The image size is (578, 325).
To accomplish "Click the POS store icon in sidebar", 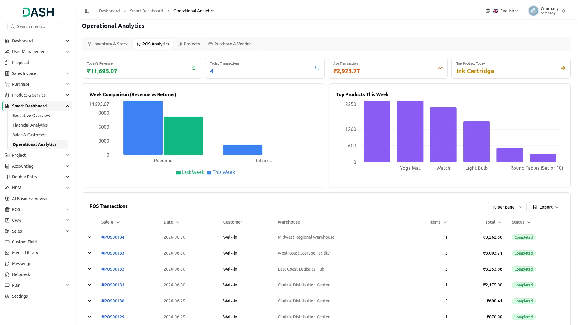I will pyautogui.click(x=7, y=209).
